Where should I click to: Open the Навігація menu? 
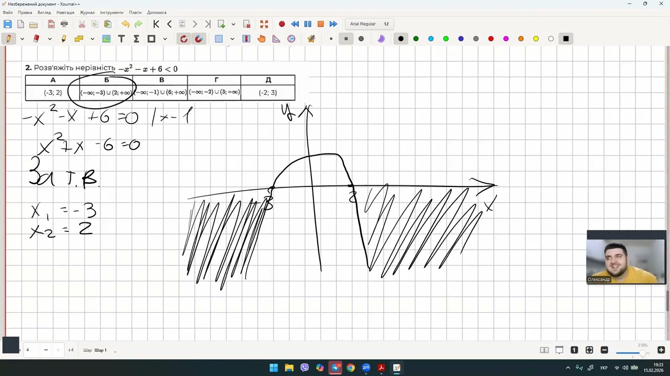click(65, 13)
